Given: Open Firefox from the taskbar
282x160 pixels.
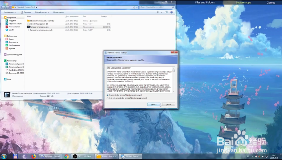Looking at the screenshot, I should [x=34, y=156].
